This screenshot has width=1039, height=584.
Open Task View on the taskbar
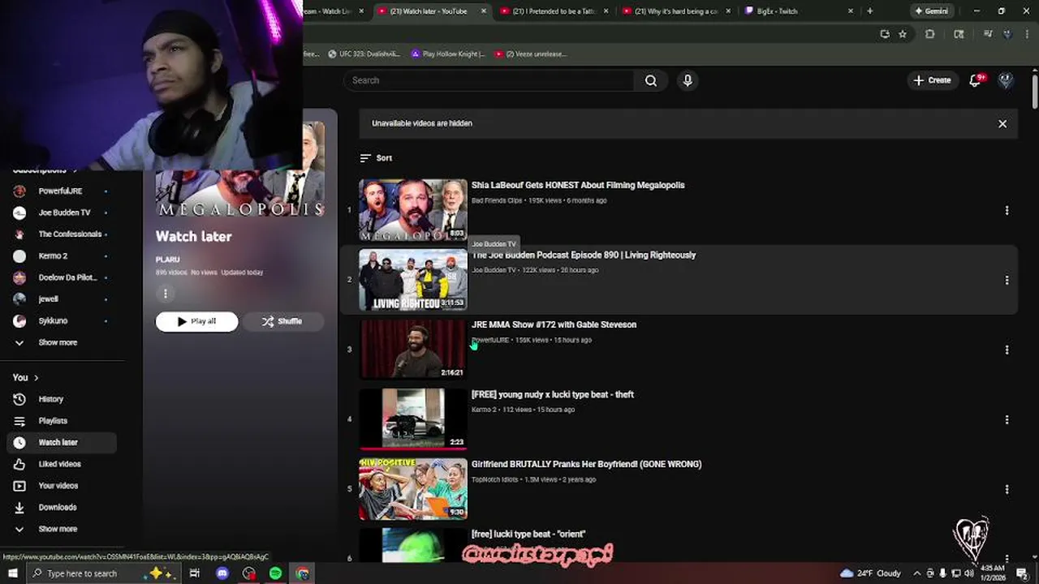coord(195,573)
